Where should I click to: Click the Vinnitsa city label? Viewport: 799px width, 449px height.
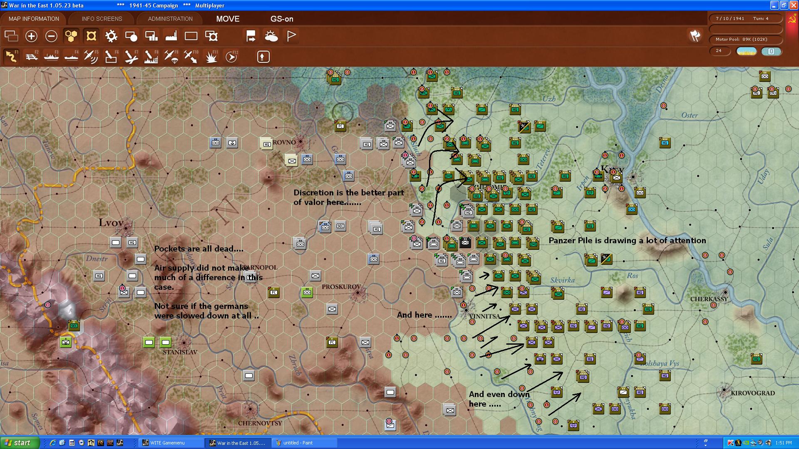pos(484,316)
